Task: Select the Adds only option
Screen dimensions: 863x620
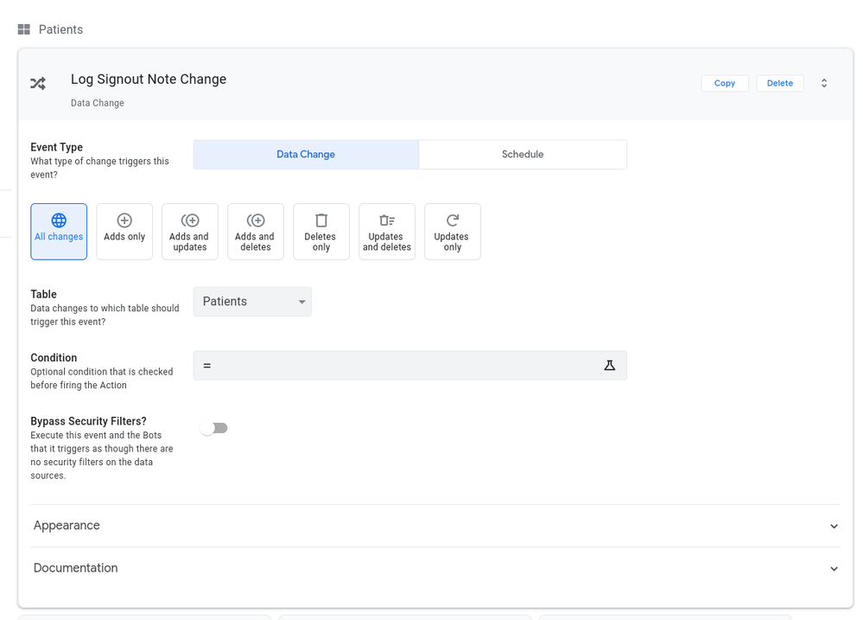Action: (124, 232)
